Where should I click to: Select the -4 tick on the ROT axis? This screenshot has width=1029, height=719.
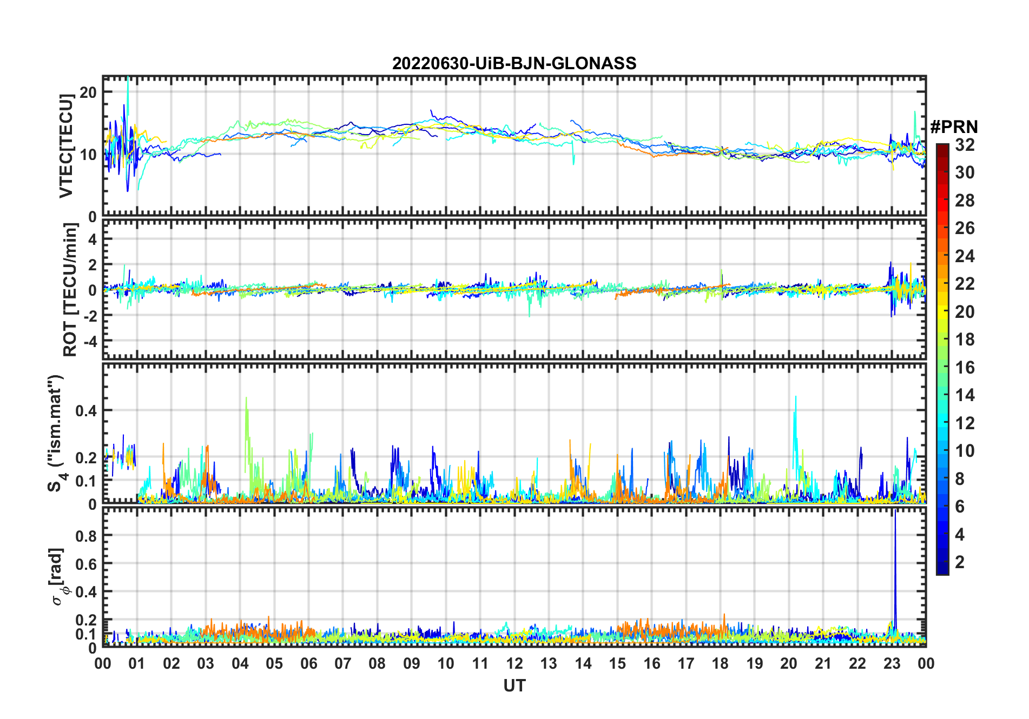click(x=90, y=341)
